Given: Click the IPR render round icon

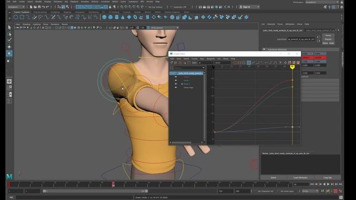Looking at the screenshot, I should click(216, 7).
